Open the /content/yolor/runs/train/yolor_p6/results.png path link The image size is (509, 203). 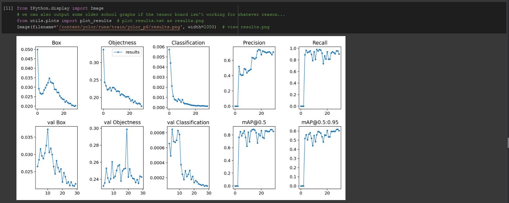(x=120, y=27)
